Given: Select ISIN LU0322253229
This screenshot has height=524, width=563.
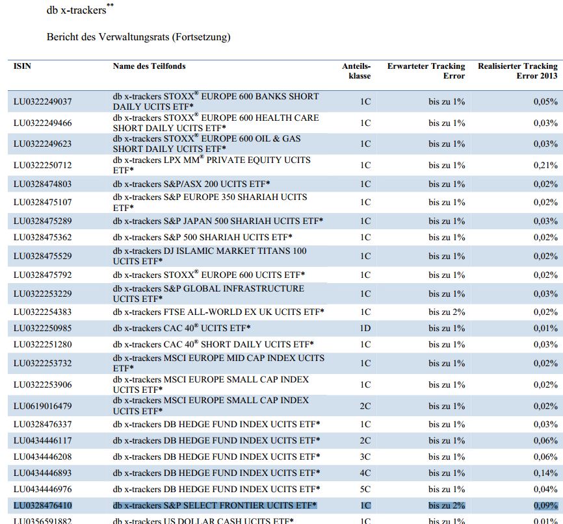Looking at the screenshot, I should [43, 293].
